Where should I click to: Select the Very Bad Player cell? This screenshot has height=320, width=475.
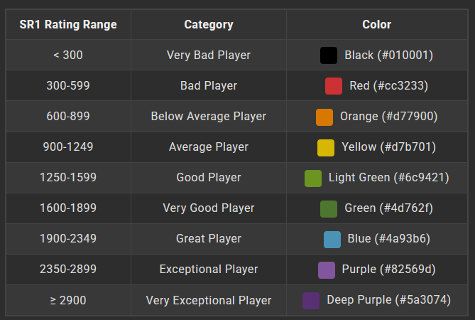coord(209,55)
